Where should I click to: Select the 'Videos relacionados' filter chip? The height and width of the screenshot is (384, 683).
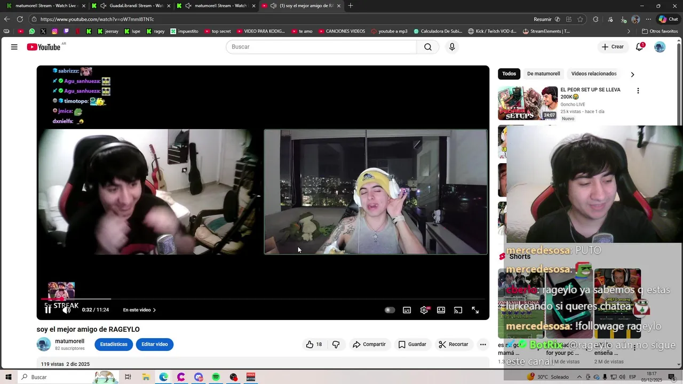594,74
